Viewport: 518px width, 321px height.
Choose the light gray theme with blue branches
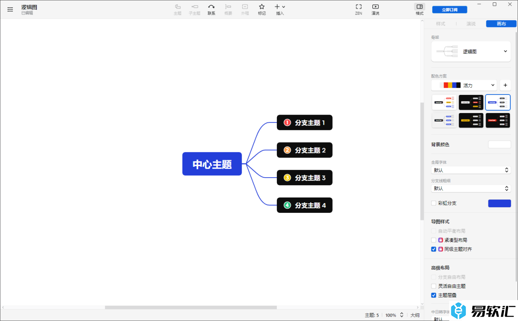tap(444, 120)
